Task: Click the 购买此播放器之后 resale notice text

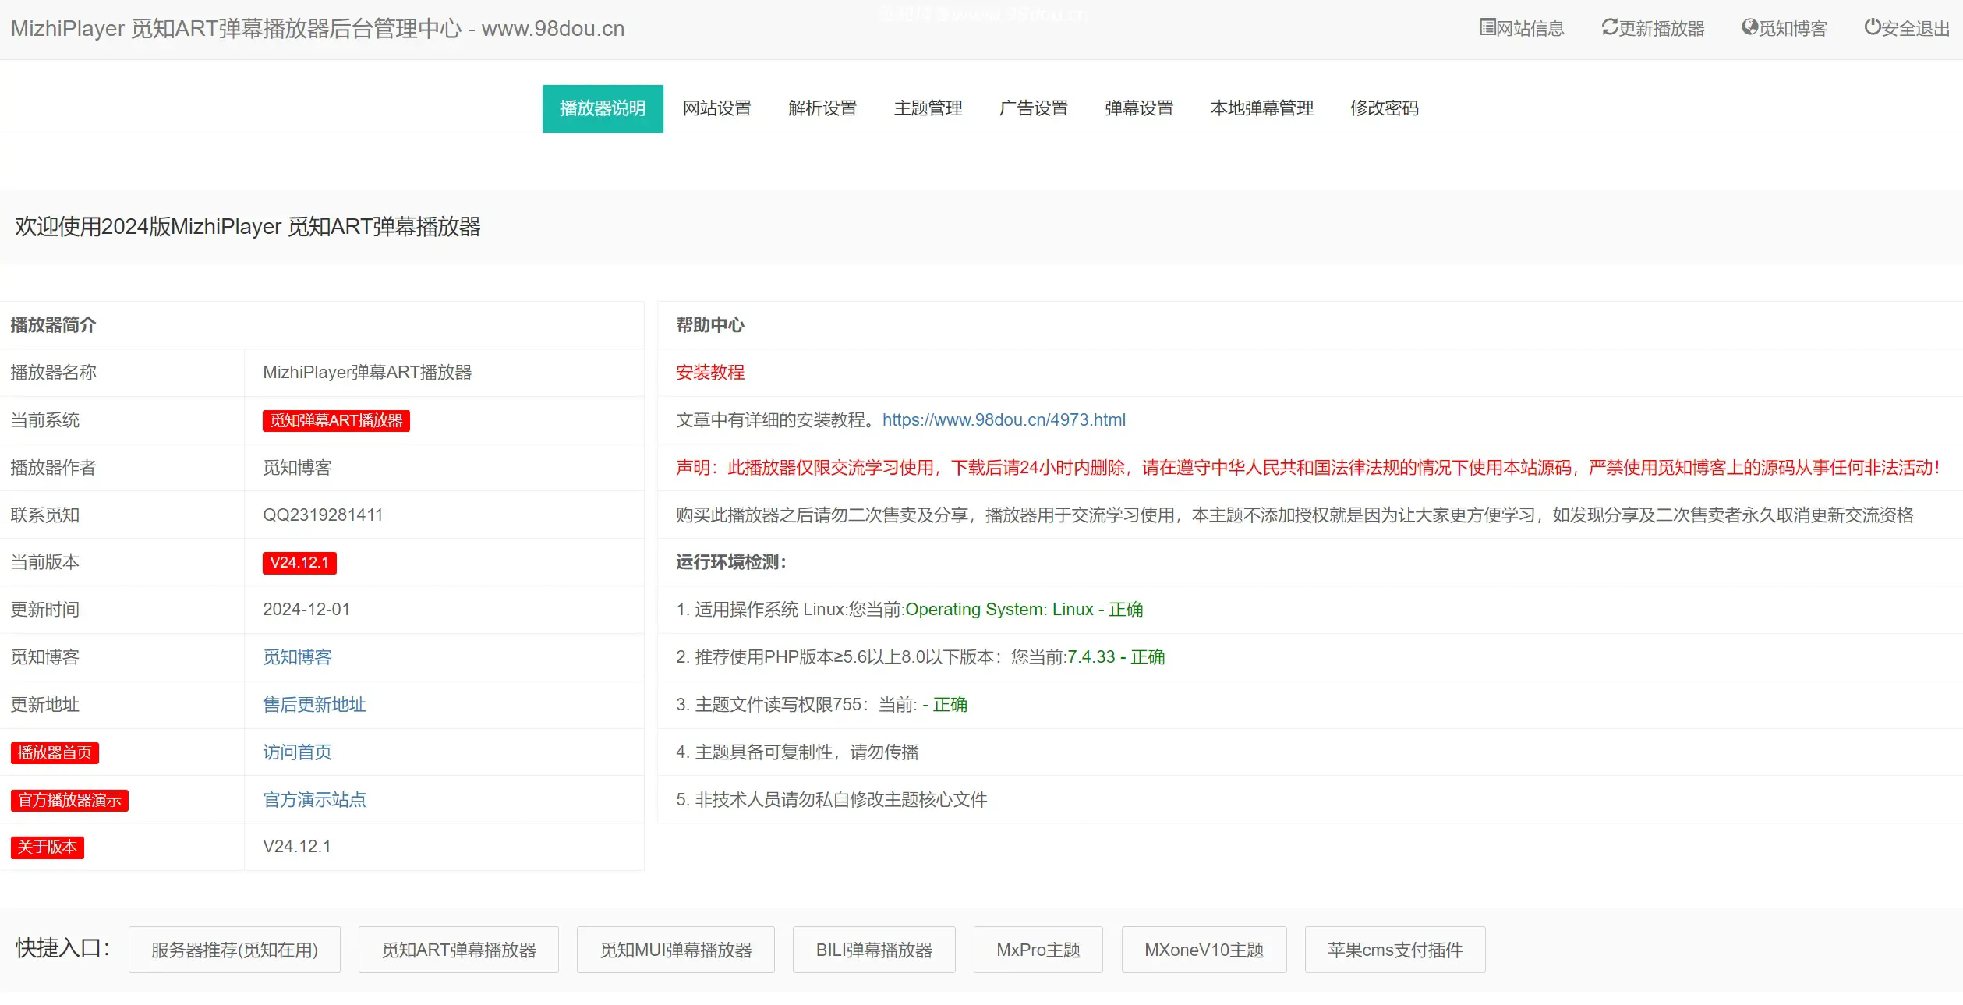Action: pyautogui.click(x=1295, y=515)
